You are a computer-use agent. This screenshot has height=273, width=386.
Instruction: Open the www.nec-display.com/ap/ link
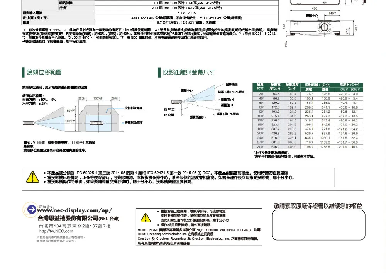74,210
